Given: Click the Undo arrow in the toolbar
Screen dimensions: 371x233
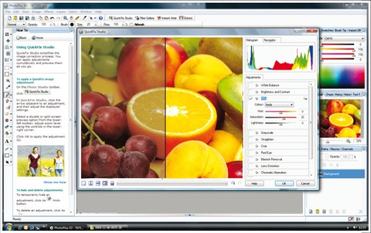Looking at the screenshot, I should [52, 18].
